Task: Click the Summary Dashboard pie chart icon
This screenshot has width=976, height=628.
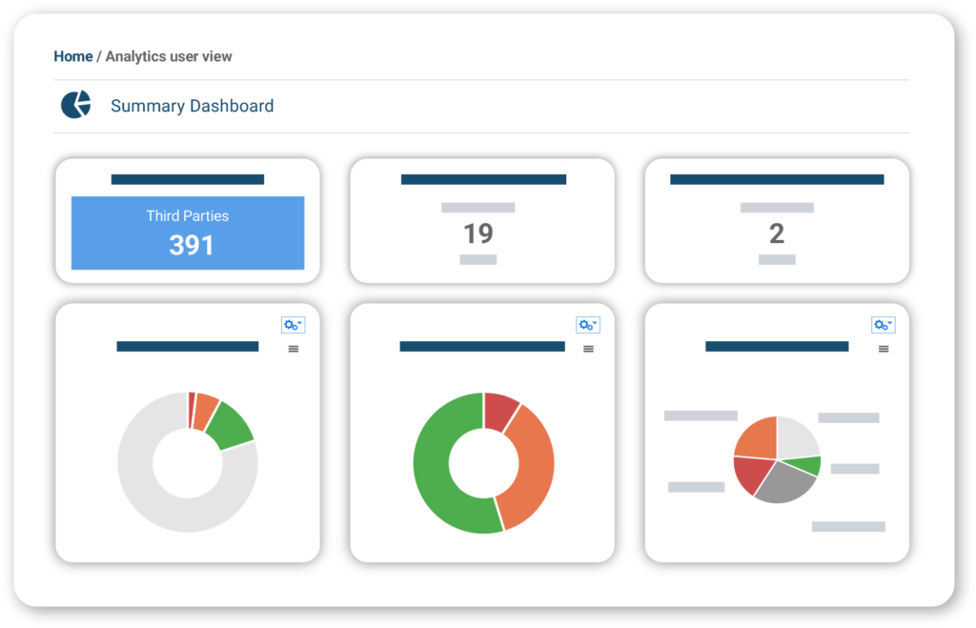Action: (75, 105)
